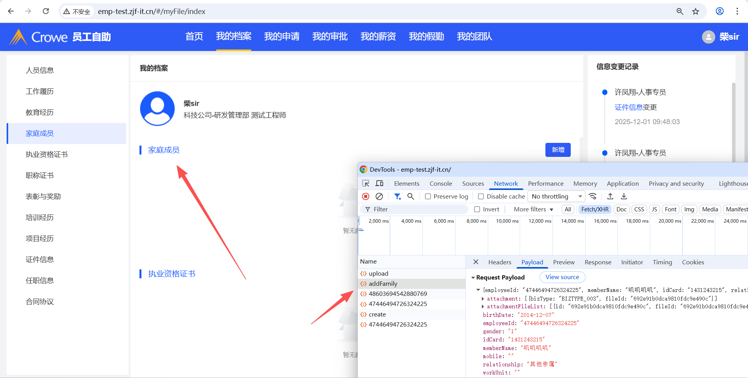
Task: Select the inspect element picker icon
Action: pos(365,183)
